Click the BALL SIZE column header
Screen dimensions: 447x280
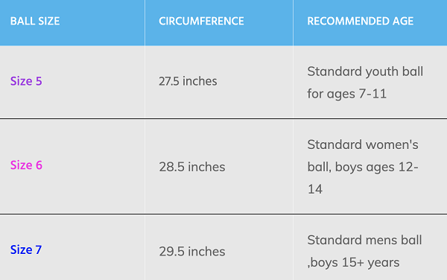[35, 21]
